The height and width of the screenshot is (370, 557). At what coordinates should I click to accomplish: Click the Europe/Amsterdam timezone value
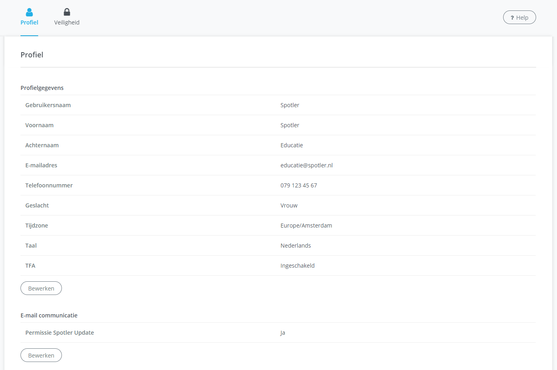[x=306, y=226]
